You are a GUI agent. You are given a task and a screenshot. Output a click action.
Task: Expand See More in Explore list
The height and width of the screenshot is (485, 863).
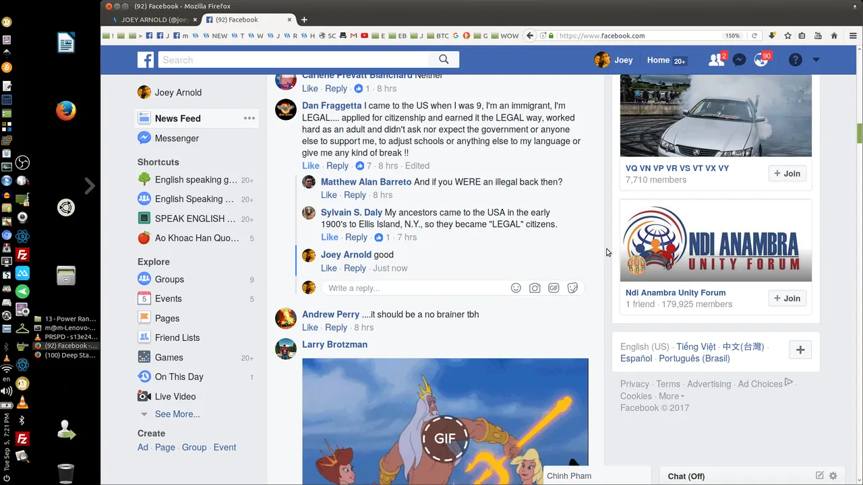click(177, 414)
